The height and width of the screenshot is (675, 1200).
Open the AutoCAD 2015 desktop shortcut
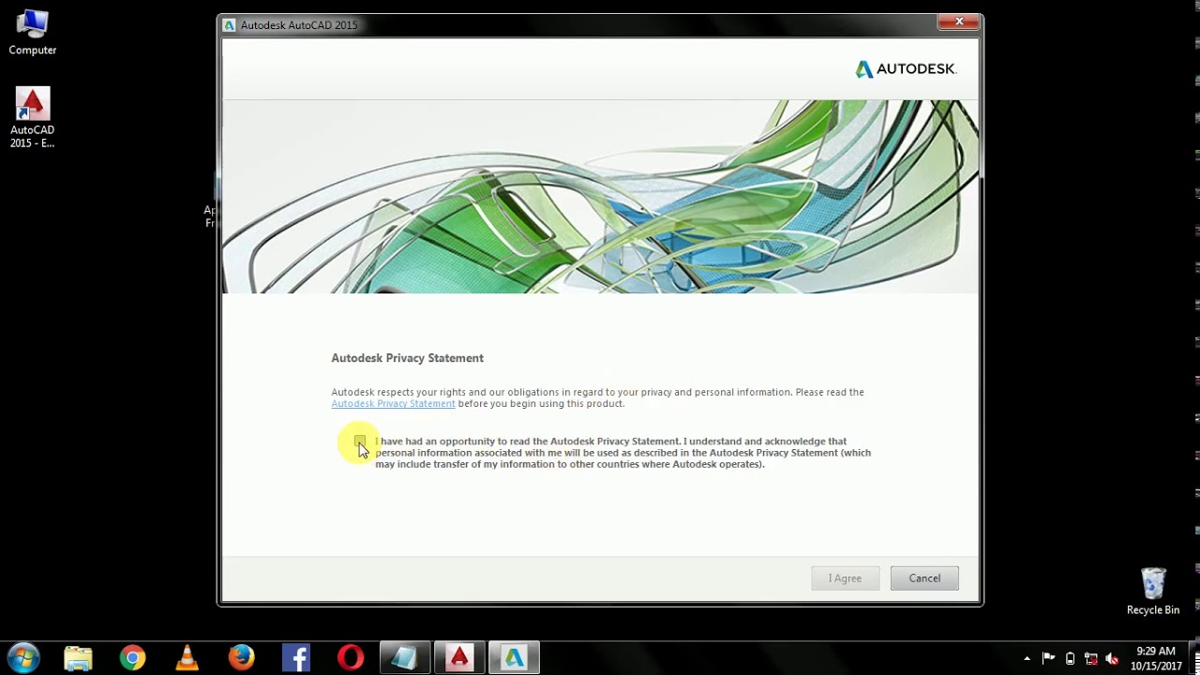[32, 105]
